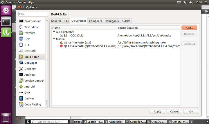Switch to the General tab

click(56, 21)
